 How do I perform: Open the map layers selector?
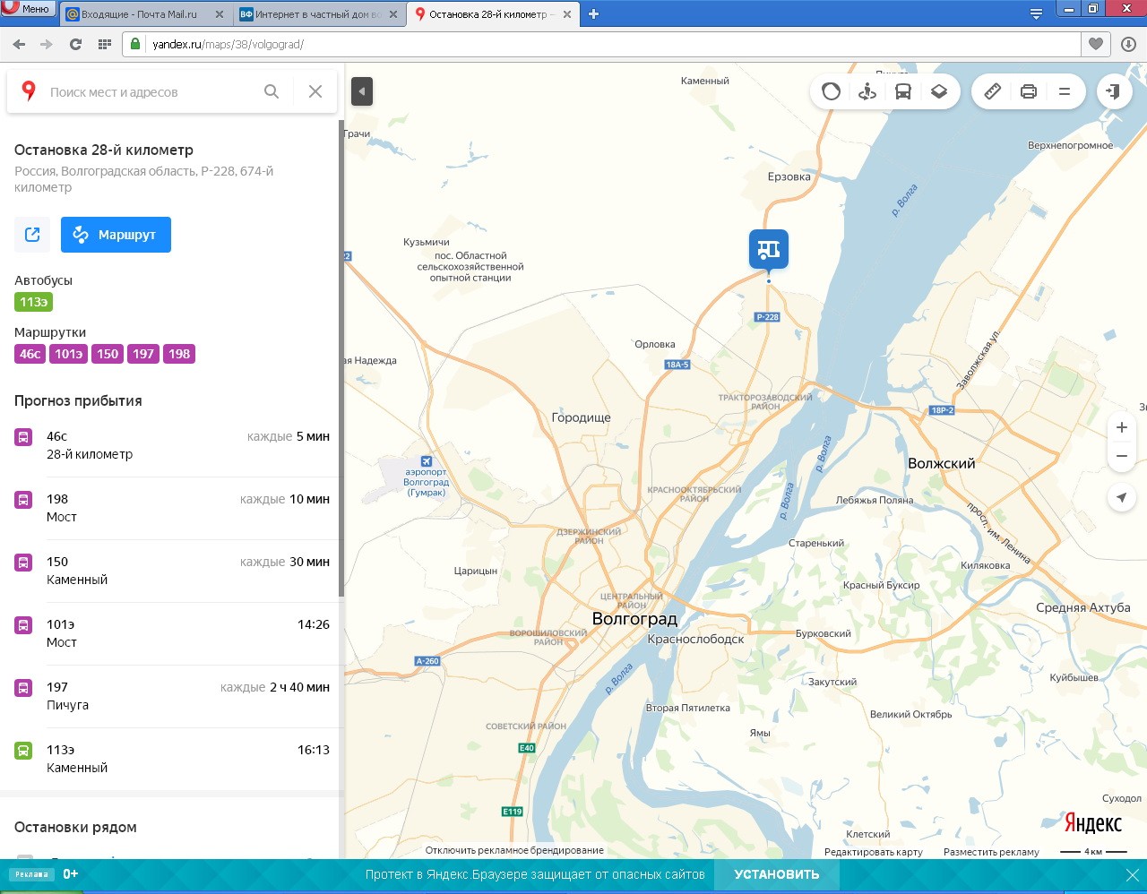[939, 91]
